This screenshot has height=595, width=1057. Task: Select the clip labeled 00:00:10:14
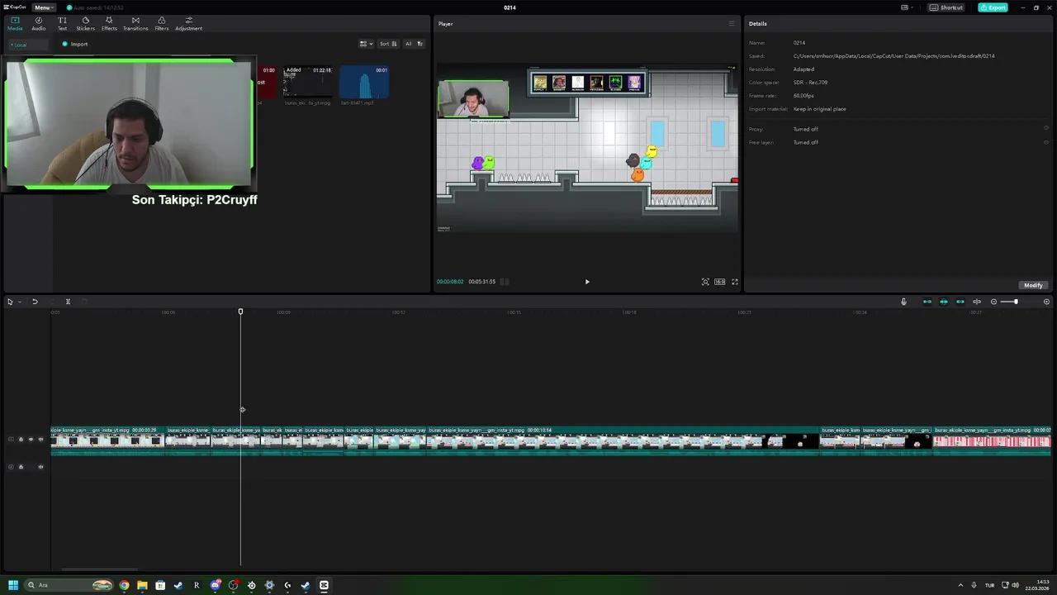pos(623,440)
